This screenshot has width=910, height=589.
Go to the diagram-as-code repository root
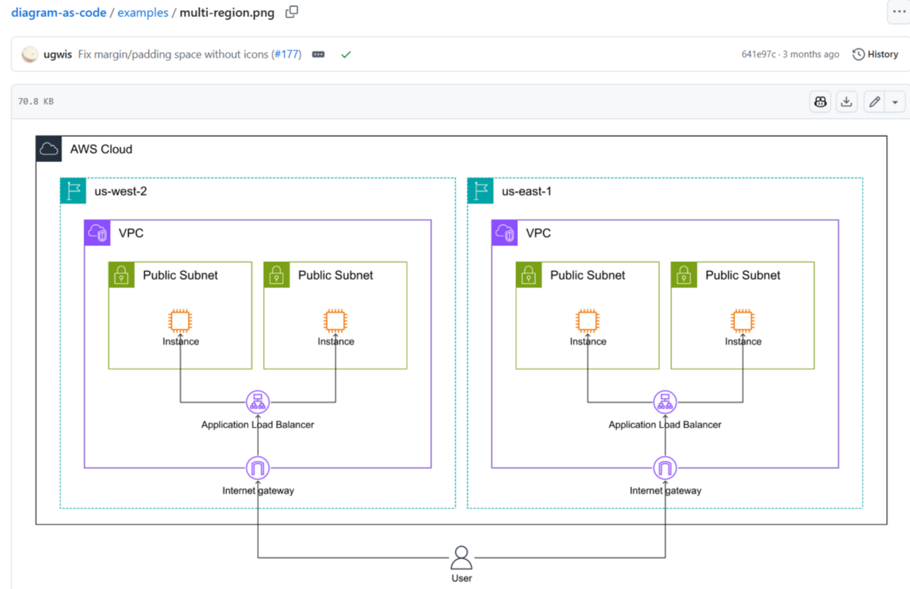[x=59, y=13]
